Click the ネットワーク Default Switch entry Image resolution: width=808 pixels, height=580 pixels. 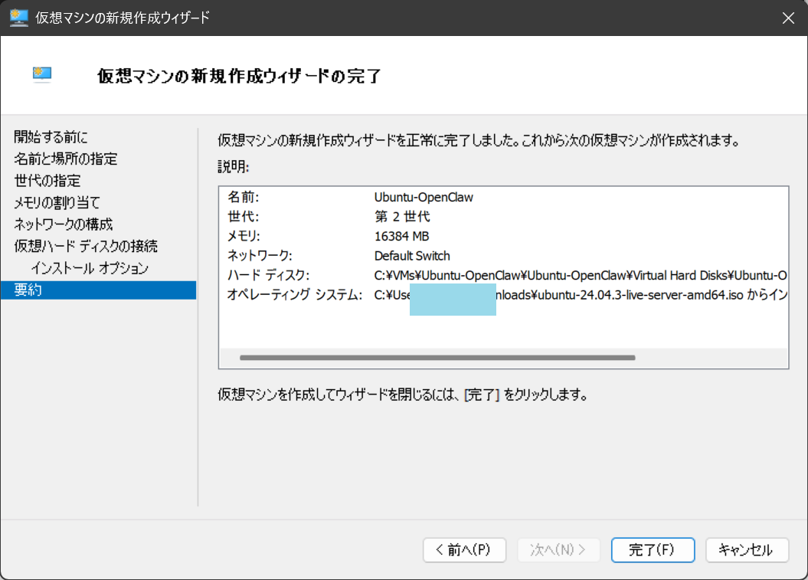tap(412, 256)
